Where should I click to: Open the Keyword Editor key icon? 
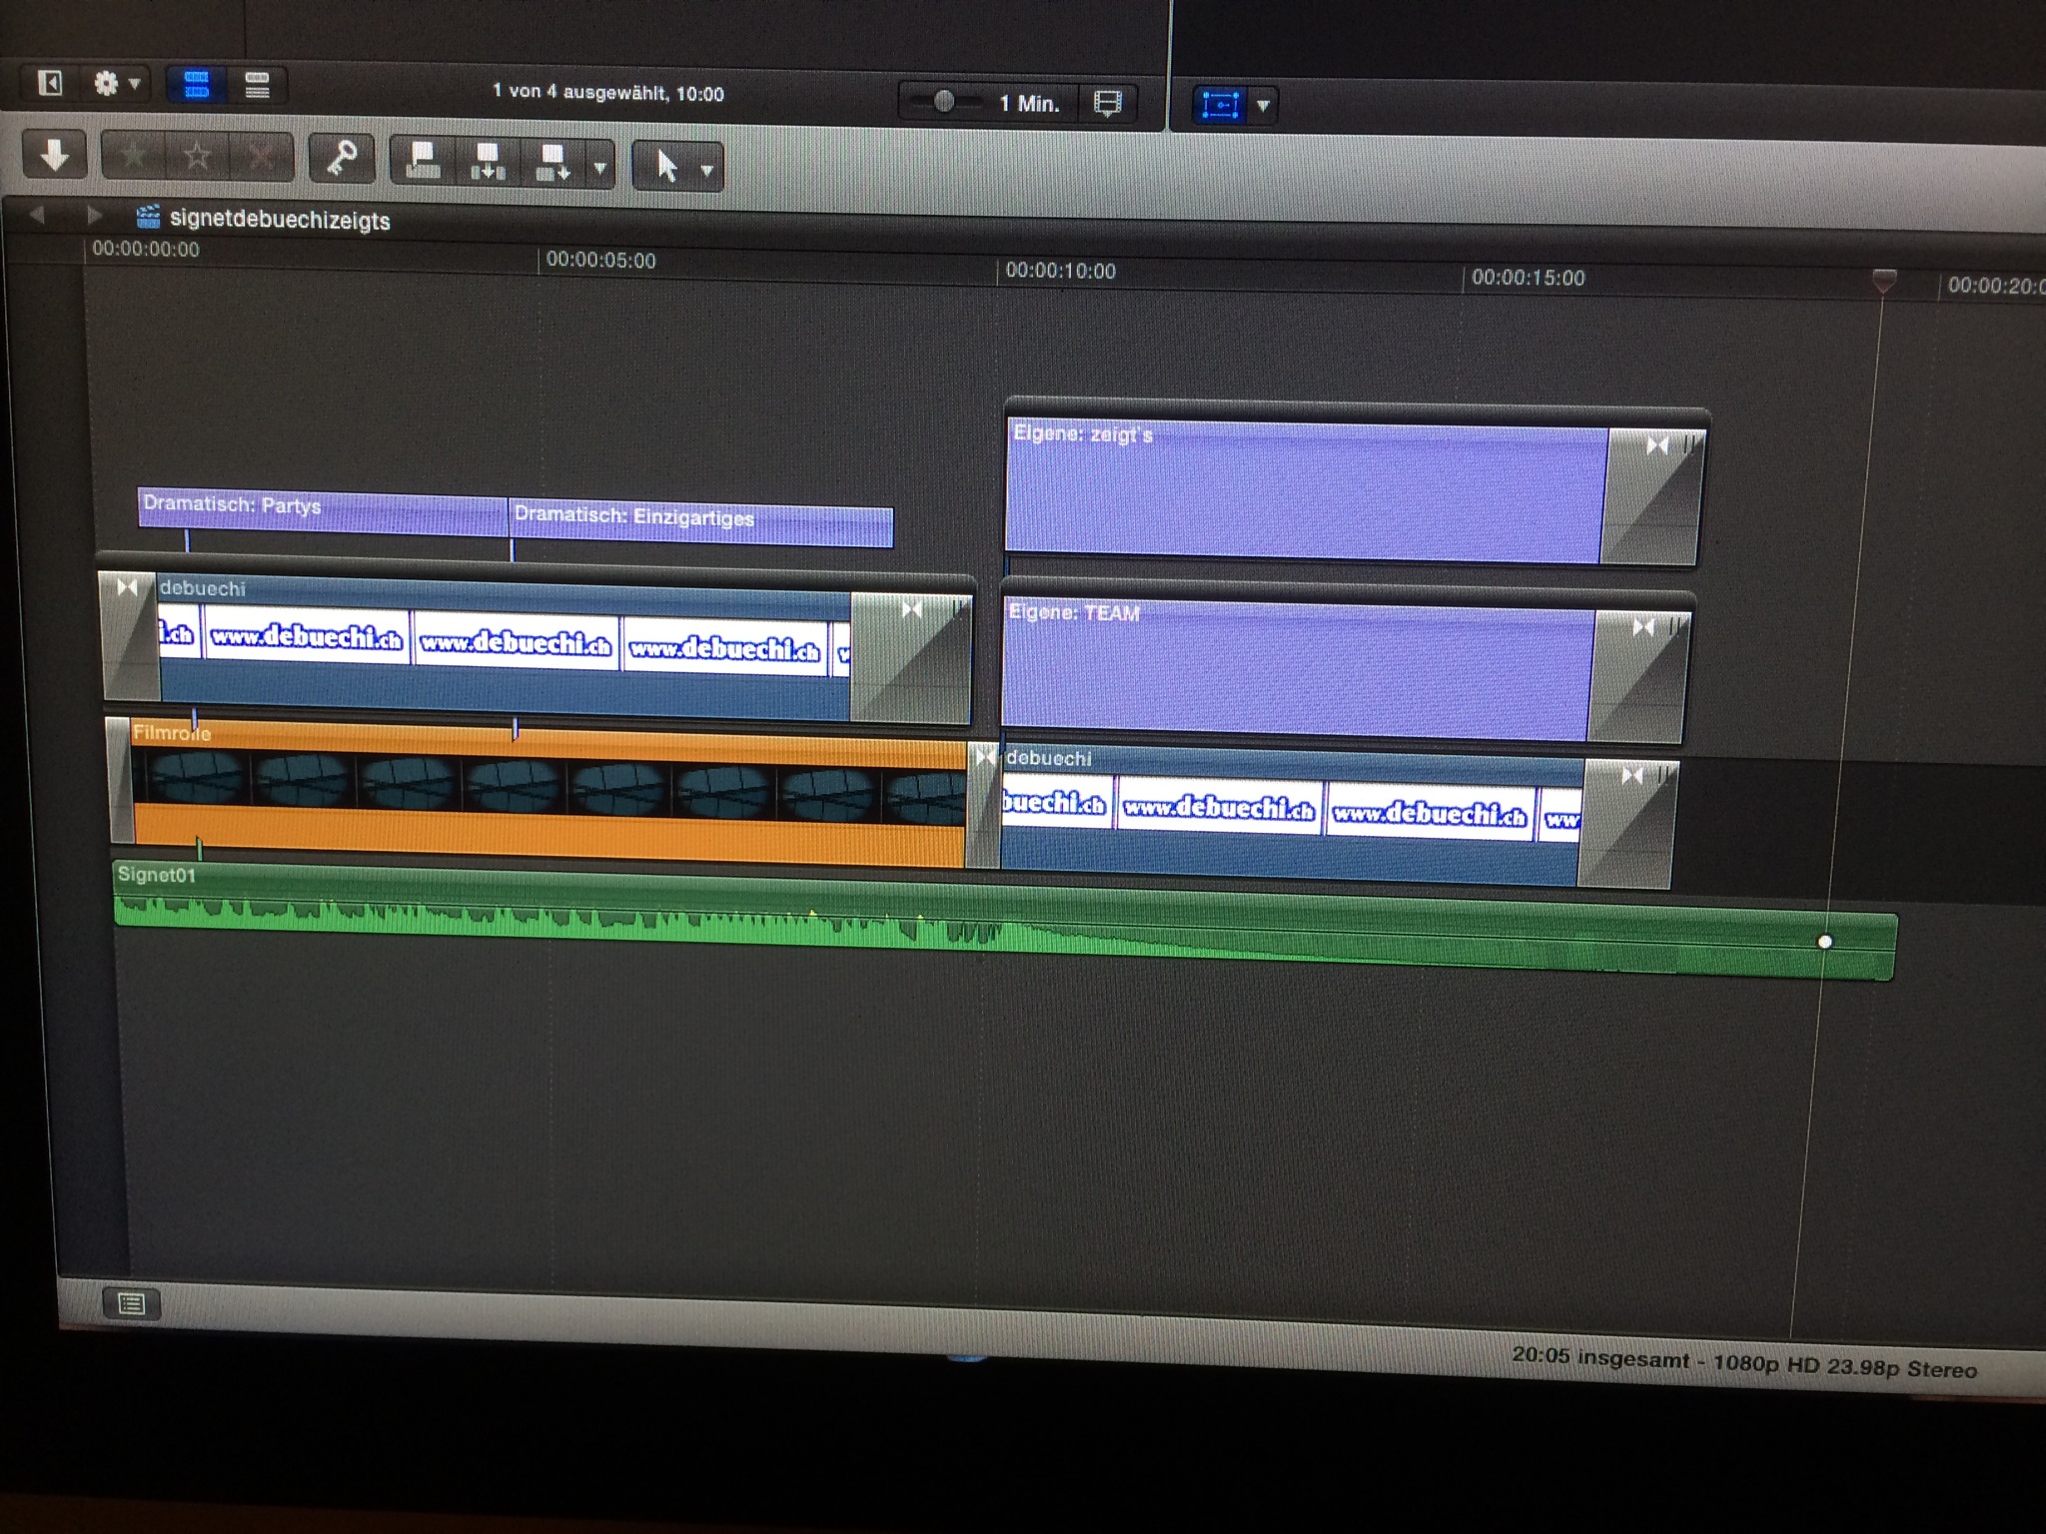pyautogui.click(x=342, y=158)
